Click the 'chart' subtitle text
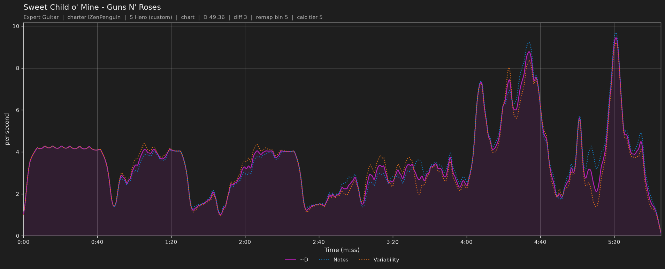 pyautogui.click(x=188, y=17)
